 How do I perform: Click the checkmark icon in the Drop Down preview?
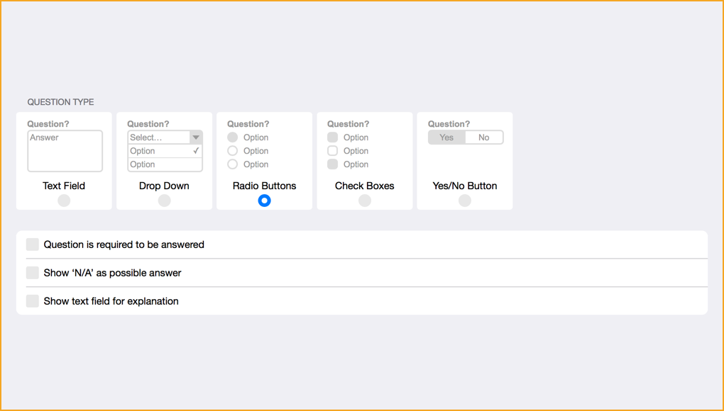click(196, 151)
